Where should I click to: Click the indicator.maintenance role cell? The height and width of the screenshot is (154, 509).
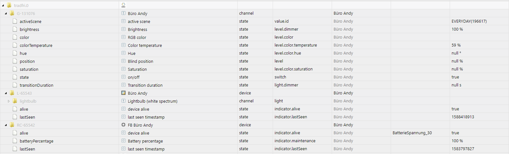(295, 141)
